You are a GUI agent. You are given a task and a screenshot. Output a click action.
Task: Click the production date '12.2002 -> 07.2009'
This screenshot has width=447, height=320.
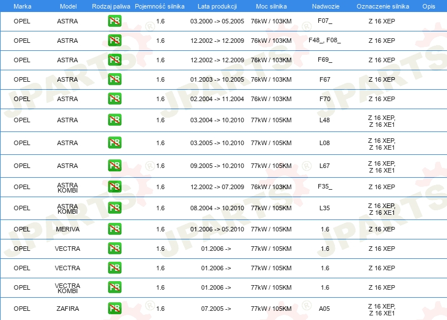pos(217,187)
